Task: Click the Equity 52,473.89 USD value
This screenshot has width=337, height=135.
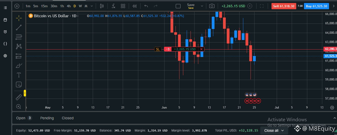Action: click(x=39, y=130)
